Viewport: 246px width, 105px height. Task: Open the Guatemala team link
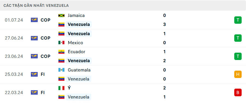tap(79, 70)
